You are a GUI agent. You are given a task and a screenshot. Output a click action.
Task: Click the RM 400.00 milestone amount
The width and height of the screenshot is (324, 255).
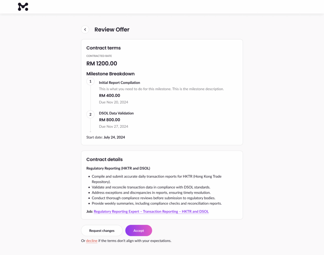coord(109,96)
